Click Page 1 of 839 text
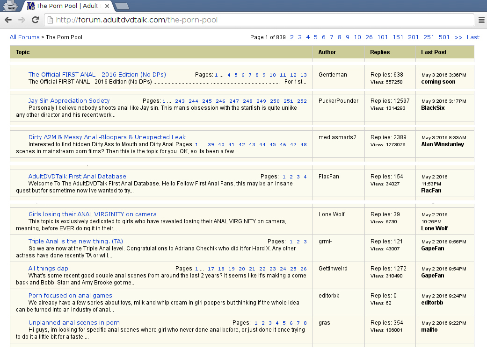 pos(268,37)
